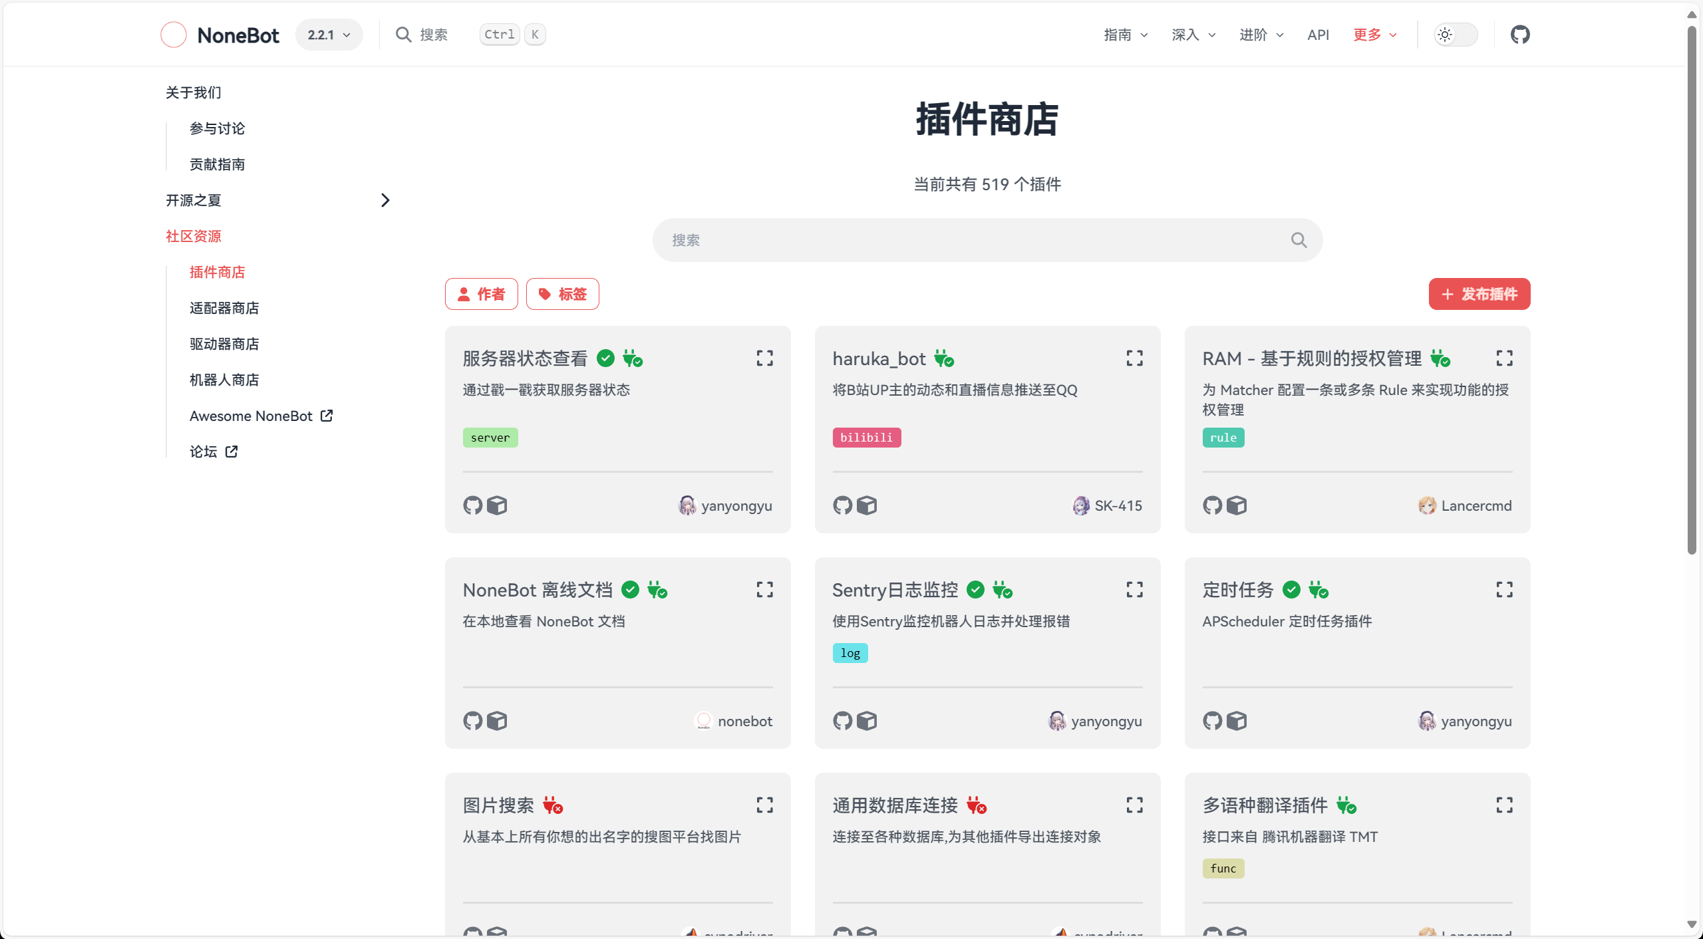Expand 定时任务 card details
The width and height of the screenshot is (1703, 939).
tap(1504, 590)
